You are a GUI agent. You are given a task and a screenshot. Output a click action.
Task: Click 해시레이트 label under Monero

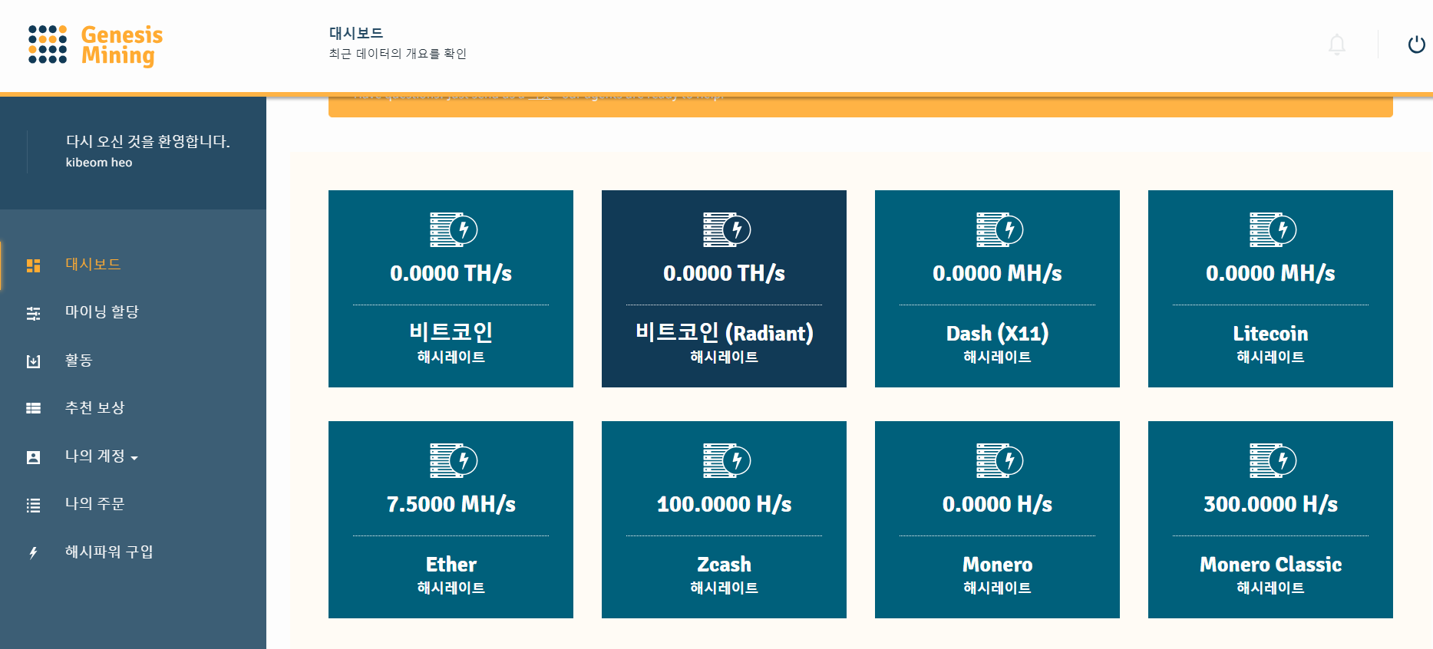tap(997, 588)
